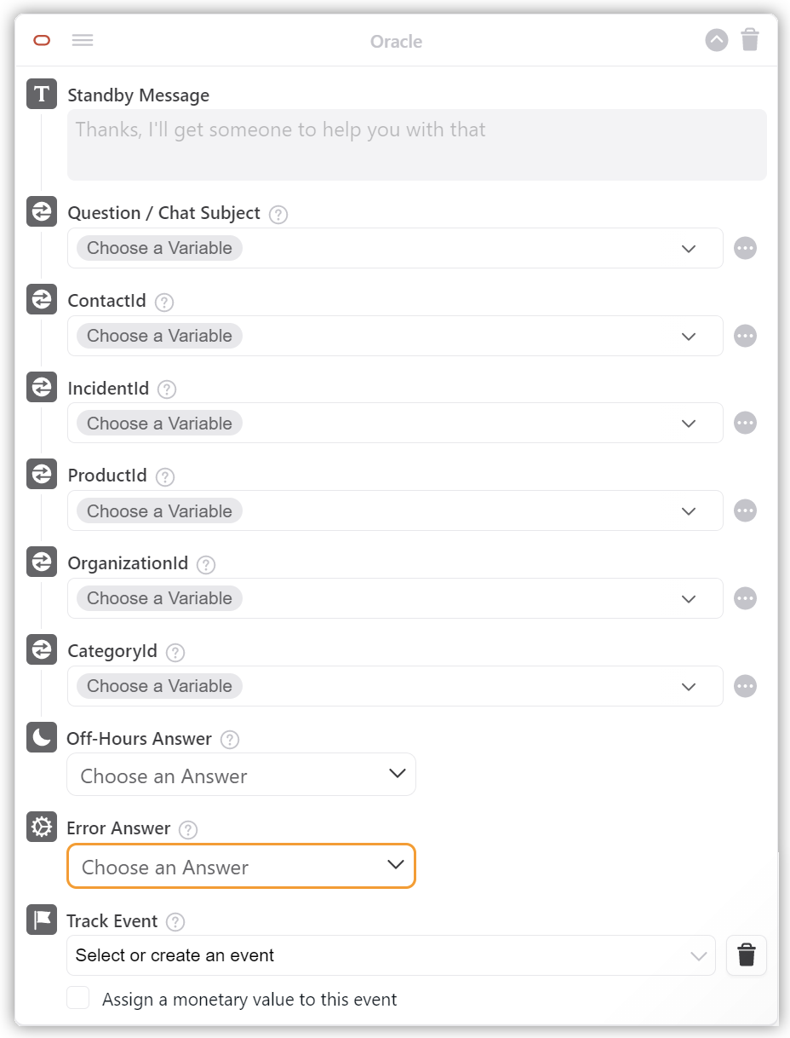Click the Oracle logo icon in header
The image size is (790, 1038).
[x=42, y=40]
